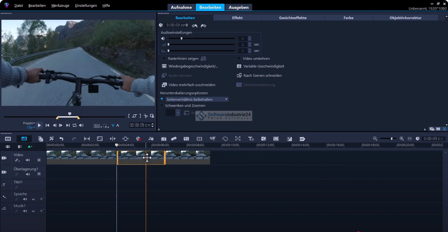Enable Rasterlinien zeigen checkbox
The height and width of the screenshot is (232, 448).
[164, 58]
